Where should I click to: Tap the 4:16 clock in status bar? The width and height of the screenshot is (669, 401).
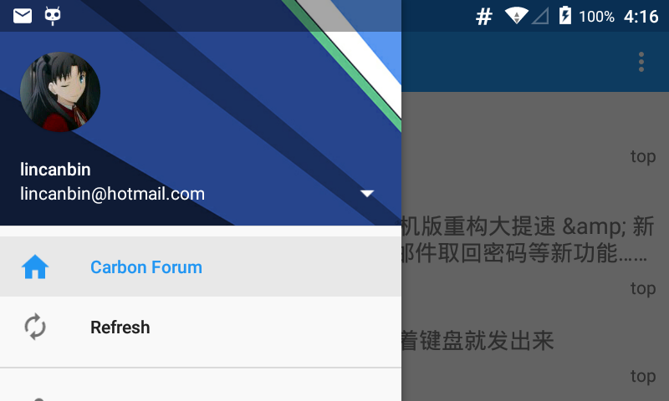point(641,17)
